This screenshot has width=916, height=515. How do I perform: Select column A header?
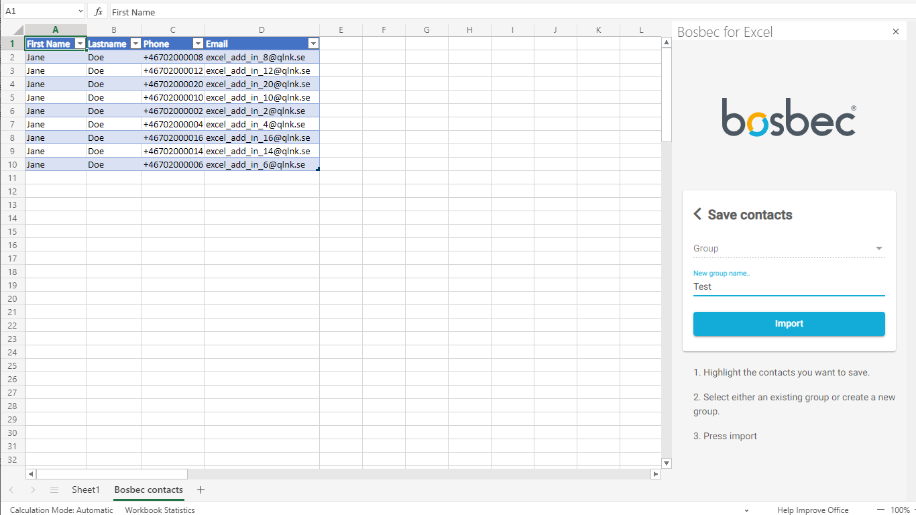pos(56,30)
